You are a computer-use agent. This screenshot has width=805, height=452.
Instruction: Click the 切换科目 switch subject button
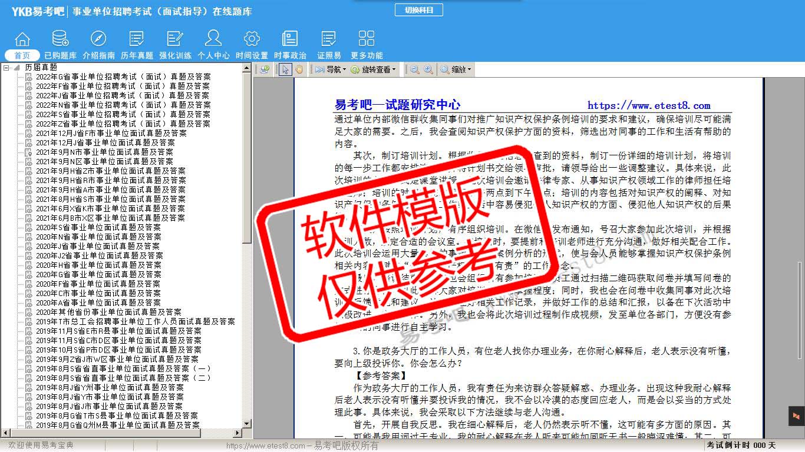(418, 10)
